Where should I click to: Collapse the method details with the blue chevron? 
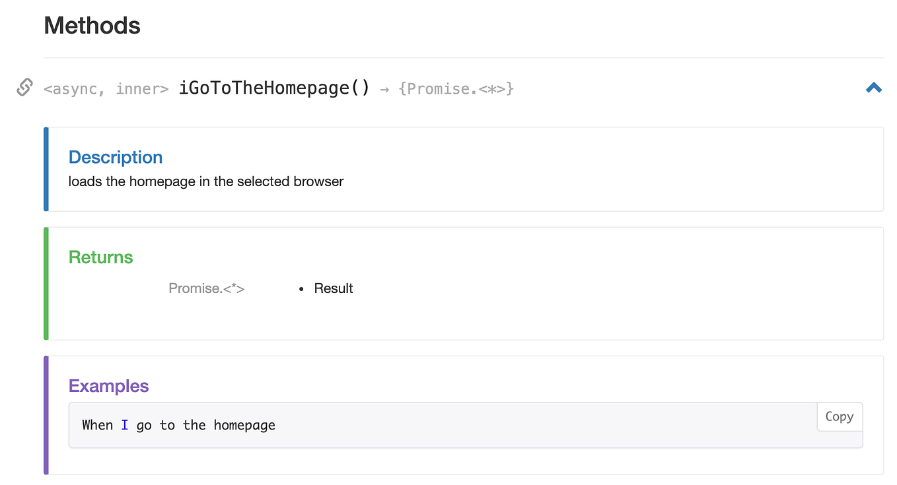coord(873,87)
